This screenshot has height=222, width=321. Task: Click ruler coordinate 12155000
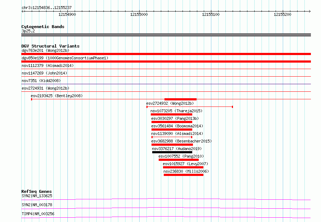click(139, 14)
